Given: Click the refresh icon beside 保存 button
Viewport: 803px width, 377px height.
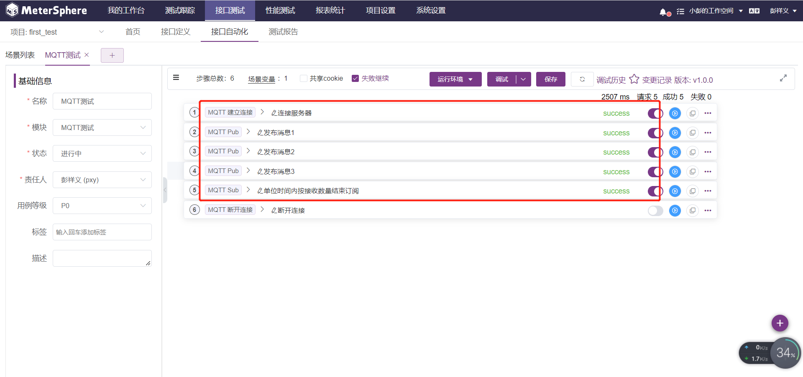Looking at the screenshot, I should 582,79.
